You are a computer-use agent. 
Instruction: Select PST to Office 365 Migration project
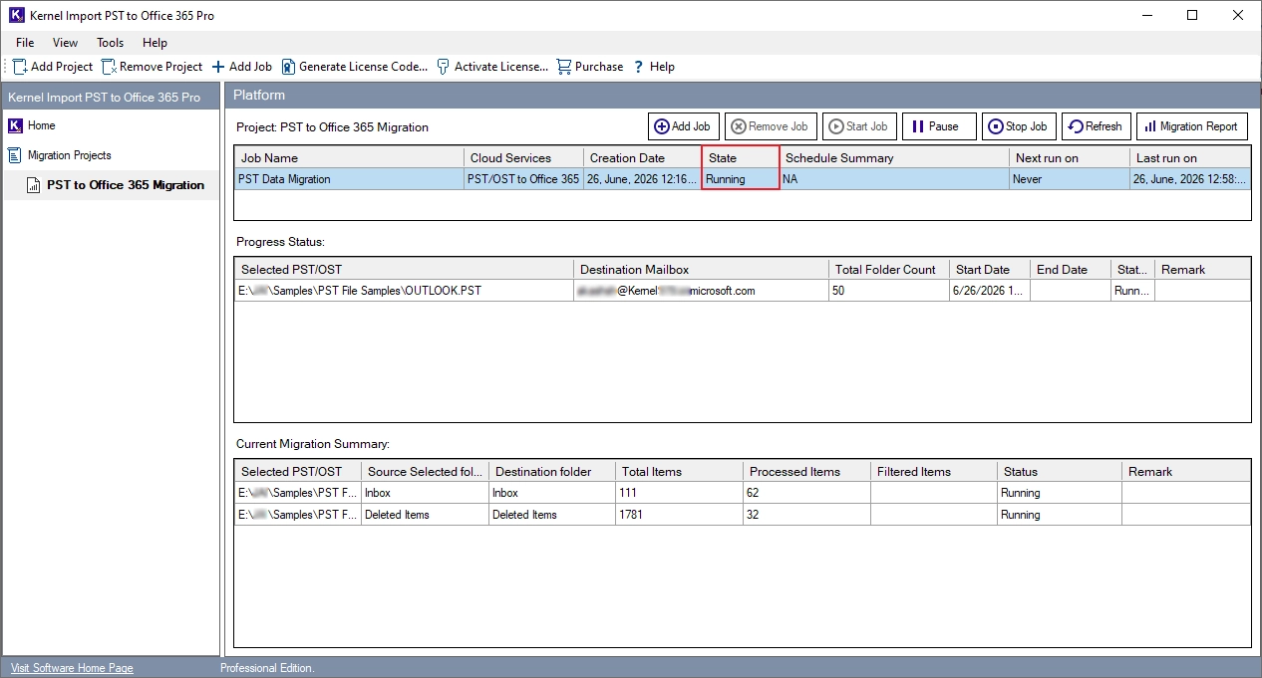(126, 185)
